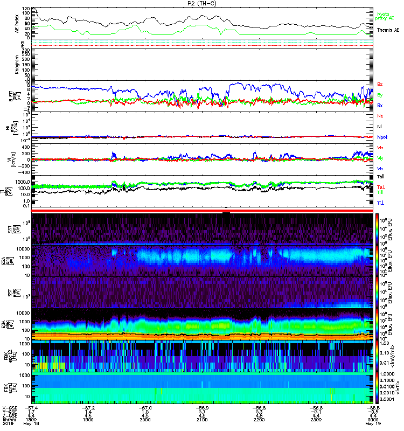Click the AE Index y-axis title
Image resolution: width=404 pixels, height=431 pixels.
[x=17, y=24]
